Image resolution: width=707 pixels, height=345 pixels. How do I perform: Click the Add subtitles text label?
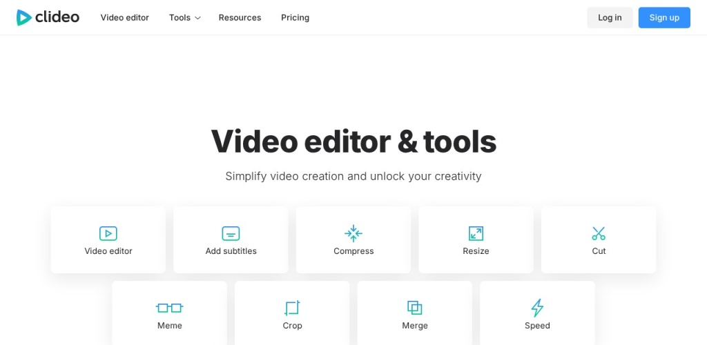tap(231, 251)
